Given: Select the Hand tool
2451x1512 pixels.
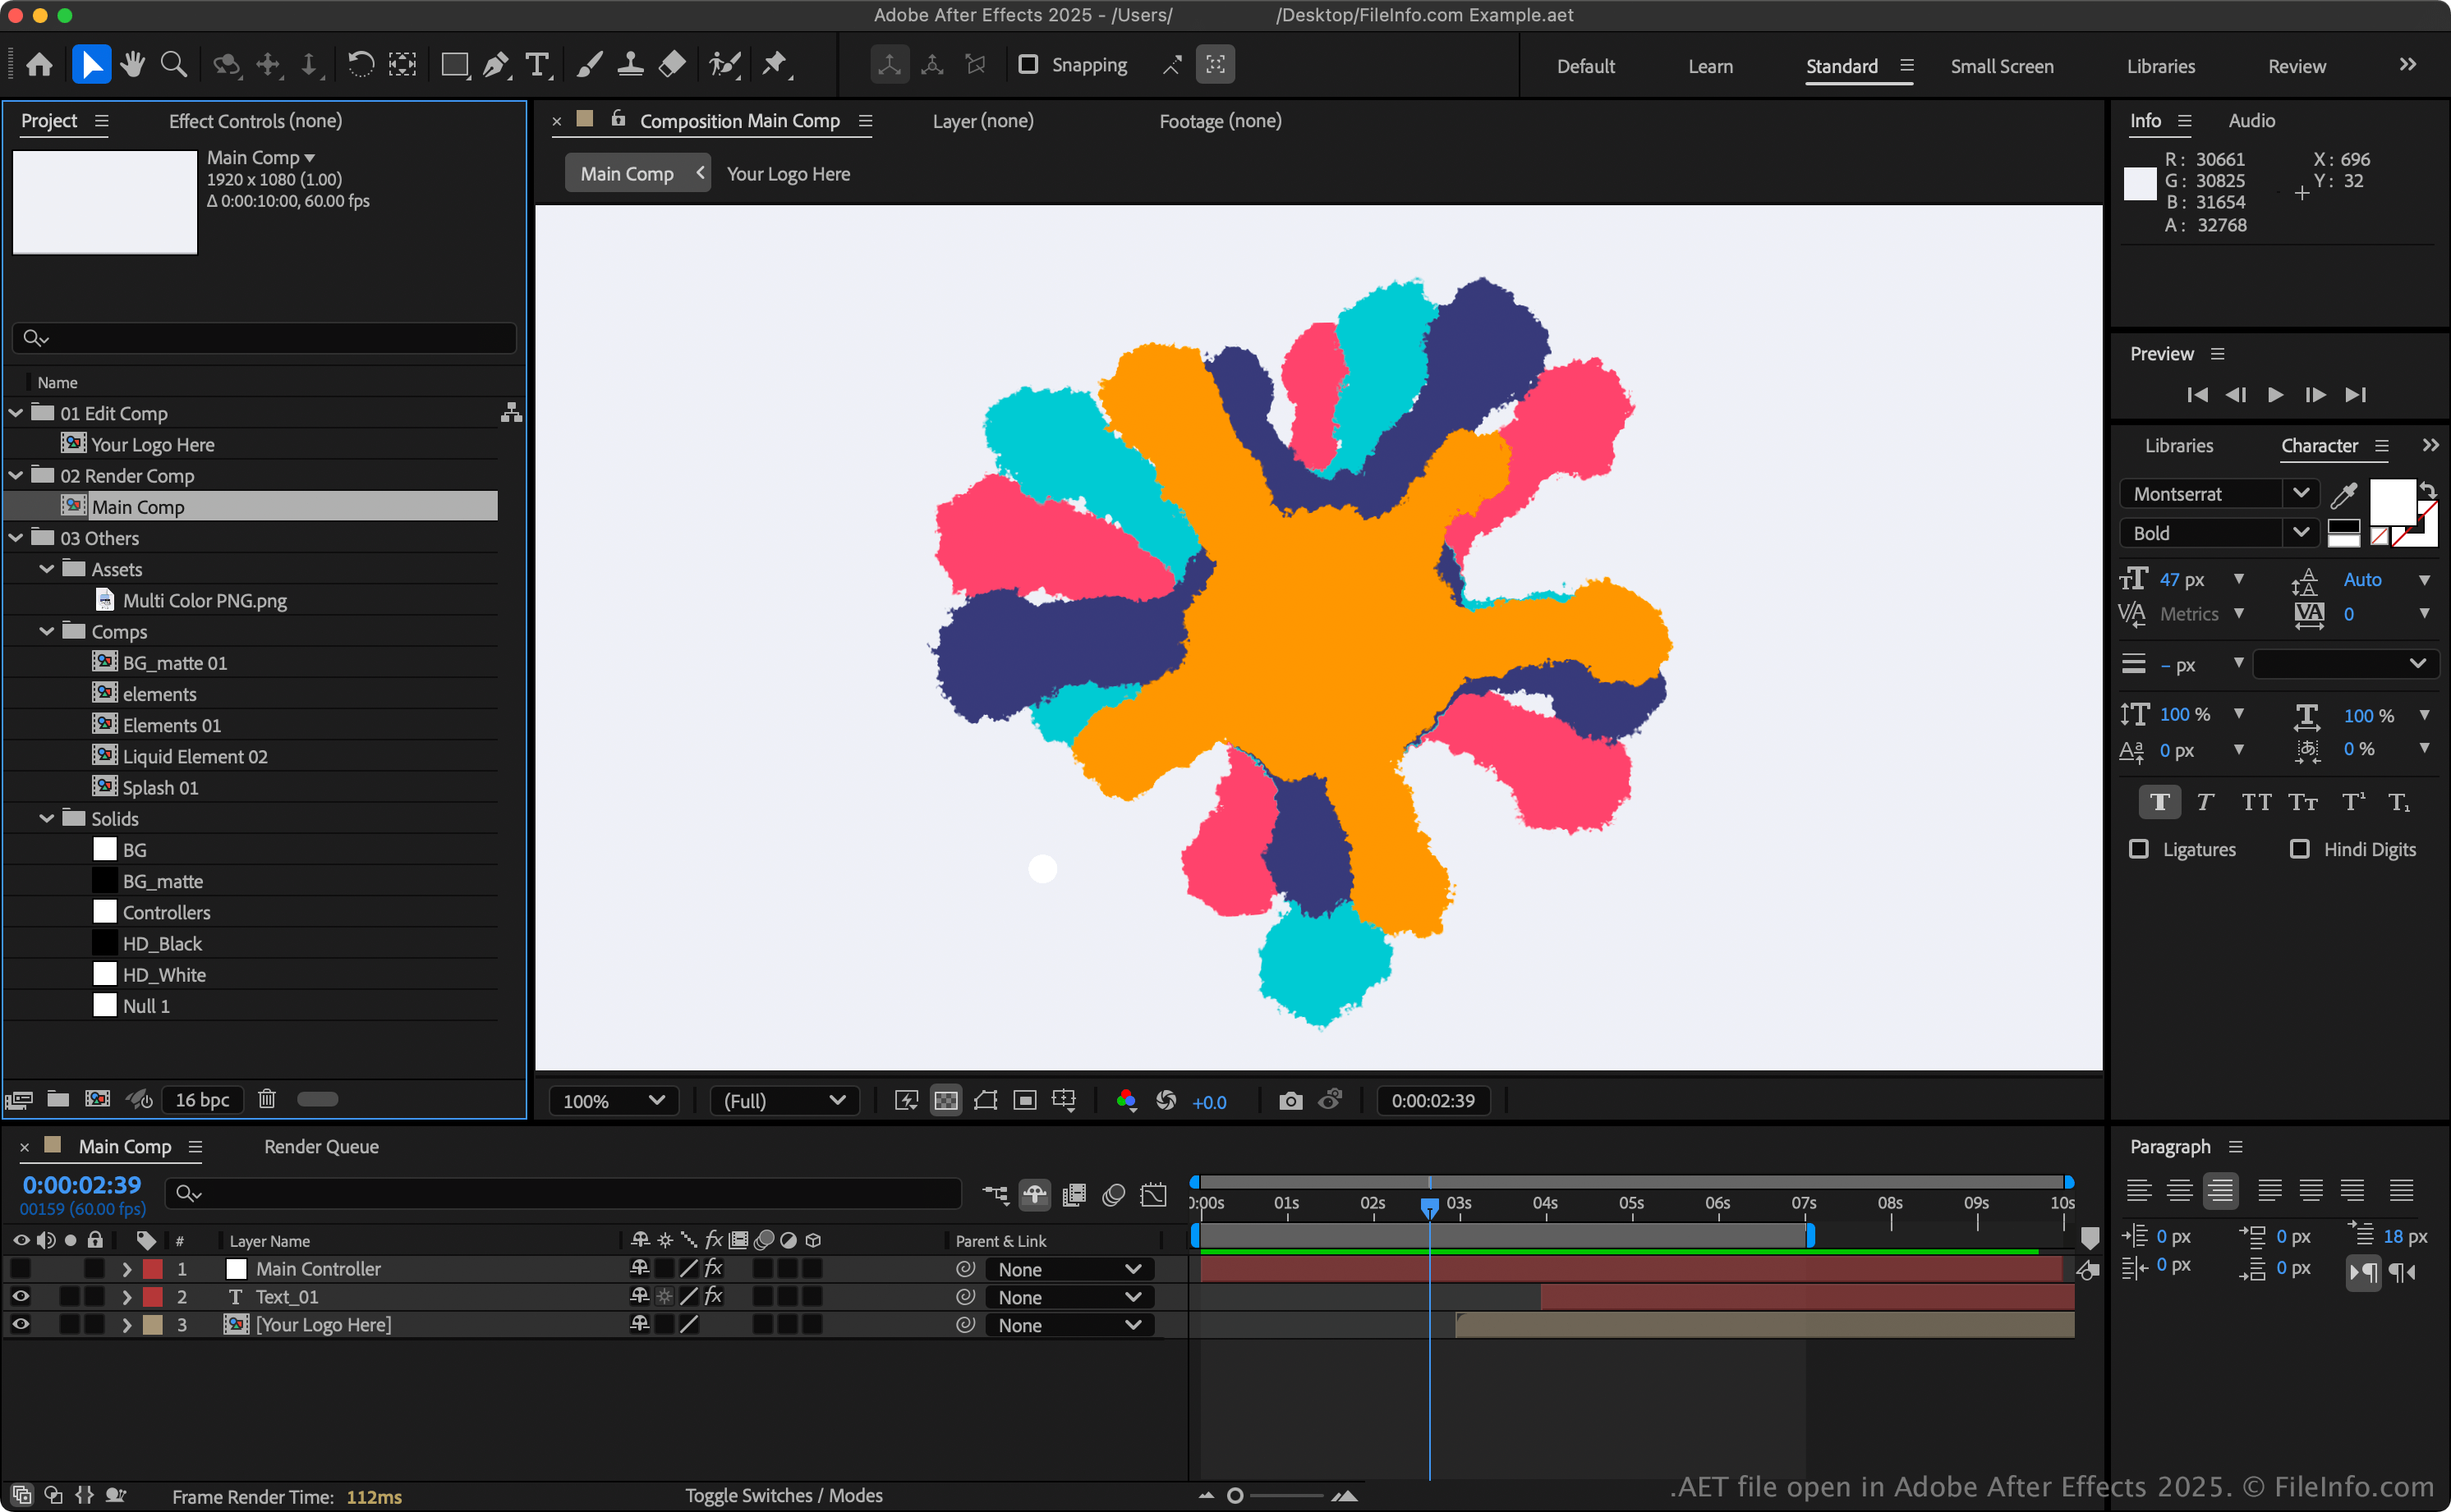Looking at the screenshot, I should coord(132,65).
